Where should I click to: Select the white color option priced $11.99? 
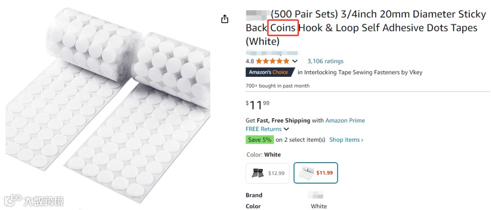pyautogui.click(x=316, y=173)
